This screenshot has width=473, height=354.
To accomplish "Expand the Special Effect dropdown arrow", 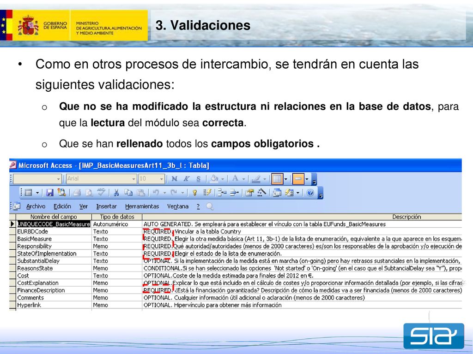I will pyautogui.click(x=307, y=179).
